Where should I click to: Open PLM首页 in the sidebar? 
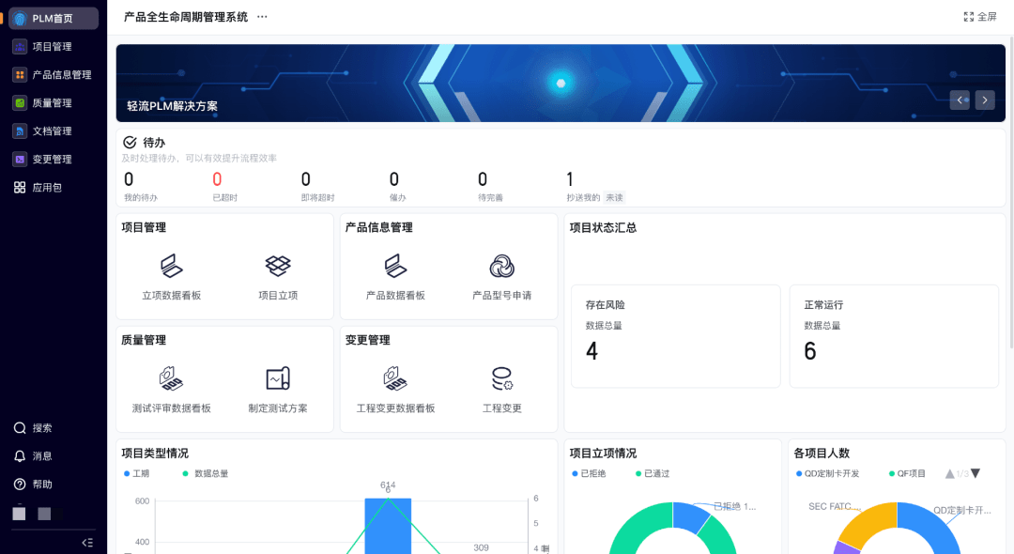[x=53, y=19]
